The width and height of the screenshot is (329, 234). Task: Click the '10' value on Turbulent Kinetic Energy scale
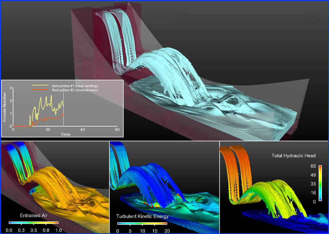pyautogui.click(x=142, y=231)
